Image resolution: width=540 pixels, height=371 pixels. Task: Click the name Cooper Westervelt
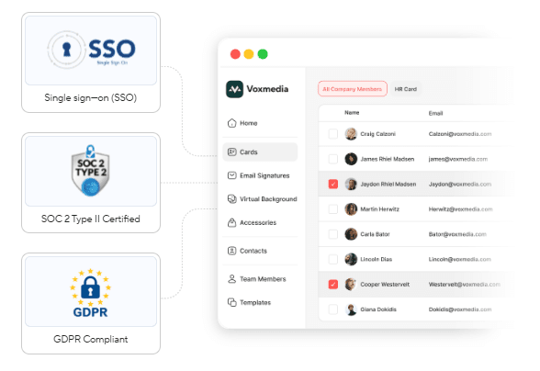pos(385,285)
